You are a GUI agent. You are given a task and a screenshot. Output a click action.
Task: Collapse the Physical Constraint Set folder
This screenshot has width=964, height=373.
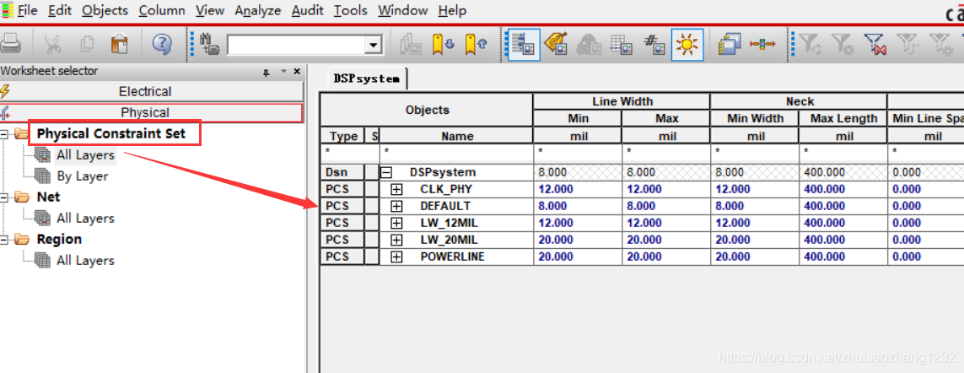pos(6,134)
